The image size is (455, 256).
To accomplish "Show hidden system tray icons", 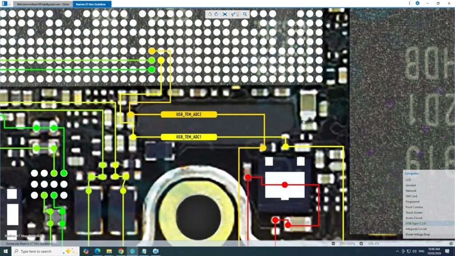I will 399,251.
